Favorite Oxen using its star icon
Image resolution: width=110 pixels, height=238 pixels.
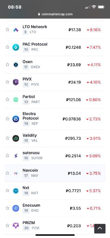click(x=7, y=65)
